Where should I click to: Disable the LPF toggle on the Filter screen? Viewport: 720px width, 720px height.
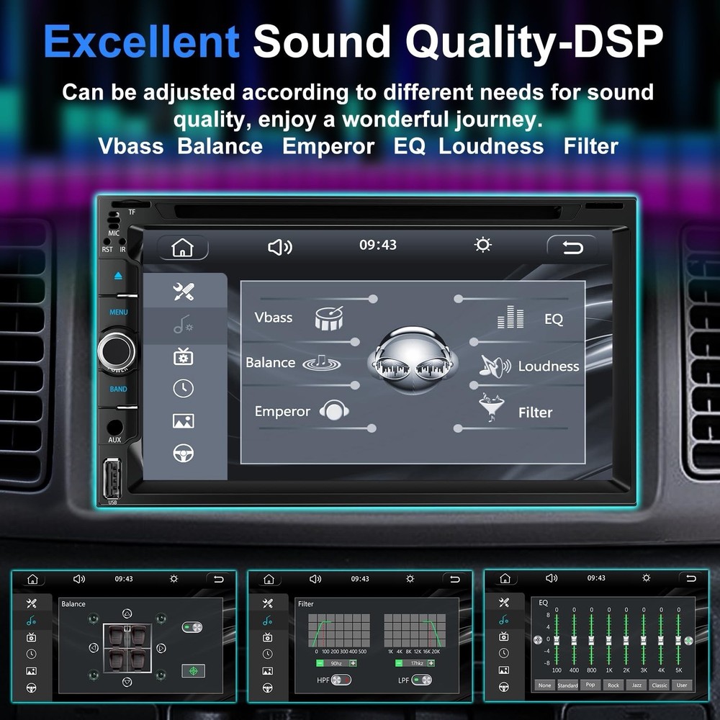click(x=421, y=680)
